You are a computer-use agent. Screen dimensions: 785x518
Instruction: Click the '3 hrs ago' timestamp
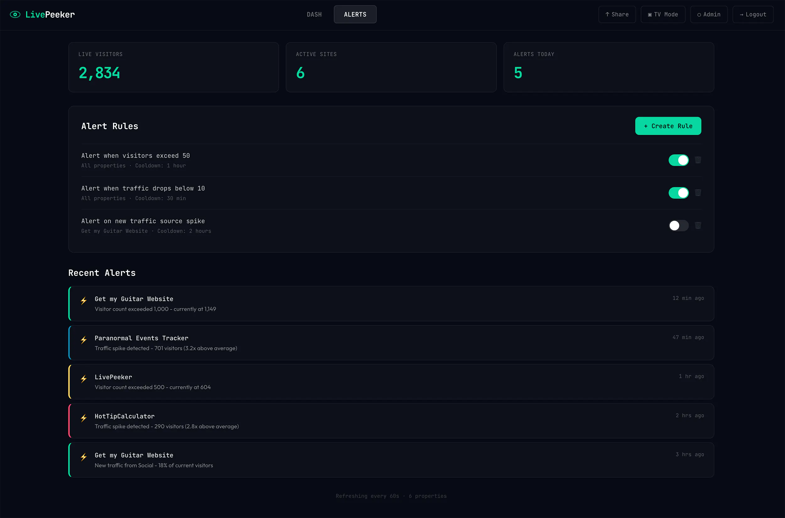(x=690, y=455)
